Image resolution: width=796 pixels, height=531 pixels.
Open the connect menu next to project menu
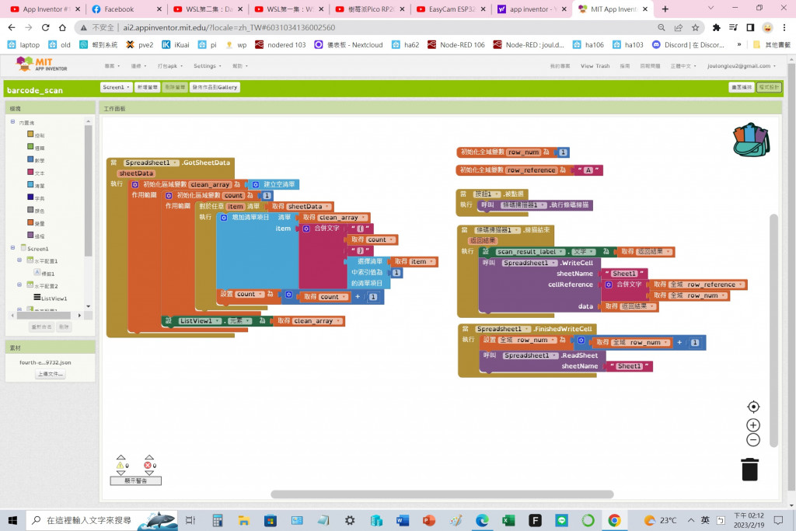tap(138, 66)
